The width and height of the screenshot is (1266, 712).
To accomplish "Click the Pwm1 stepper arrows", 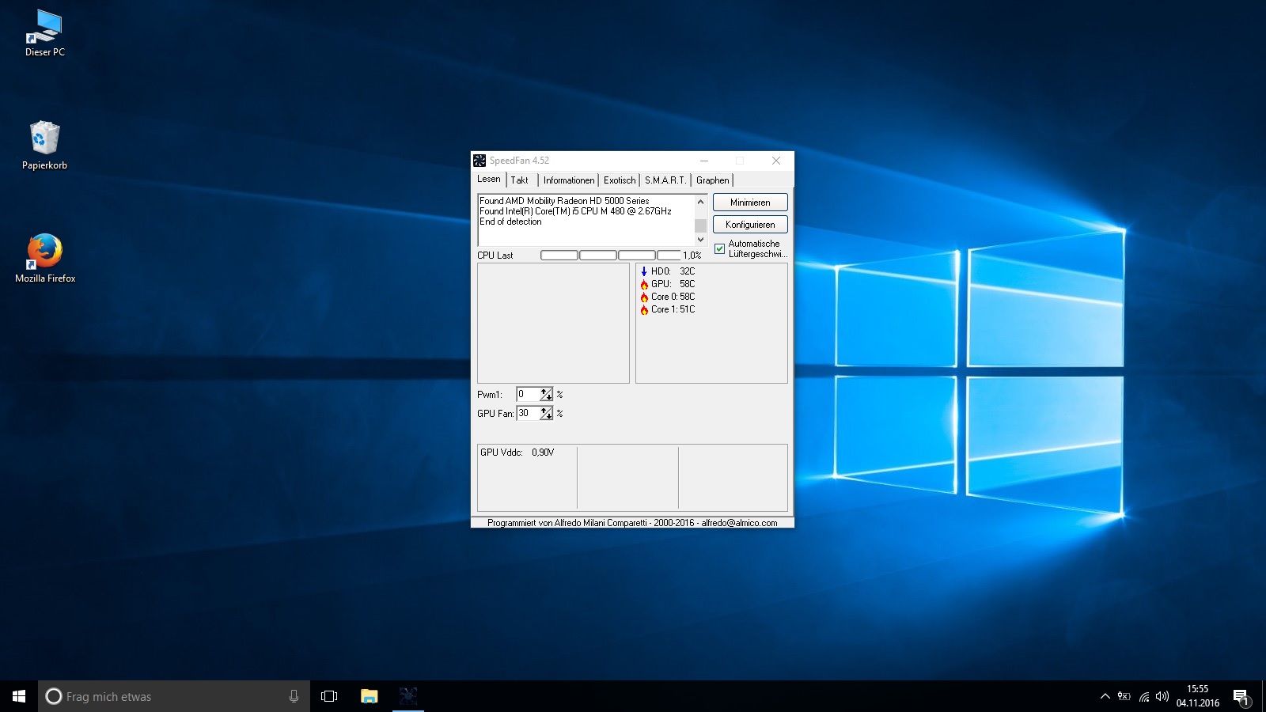I will (x=546, y=394).
